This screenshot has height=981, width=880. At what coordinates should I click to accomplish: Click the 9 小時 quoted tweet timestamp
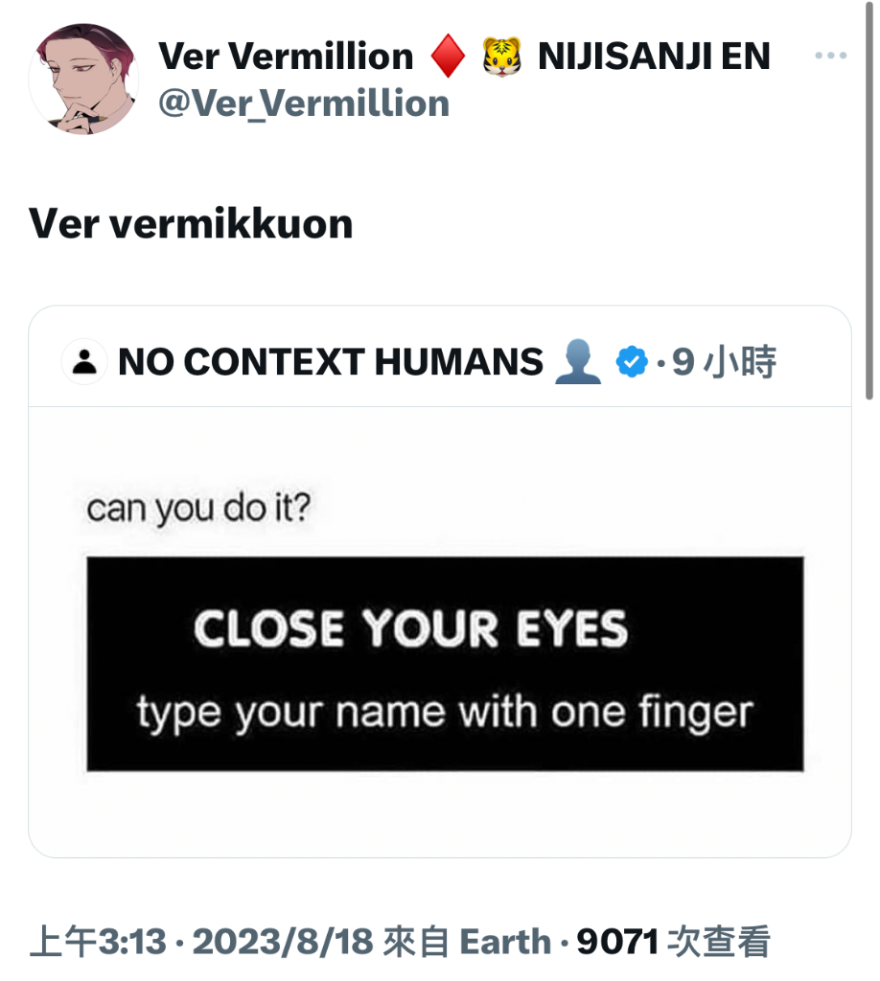click(724, 361)
